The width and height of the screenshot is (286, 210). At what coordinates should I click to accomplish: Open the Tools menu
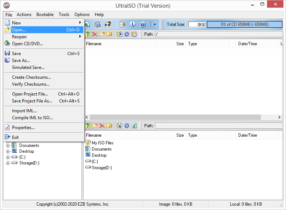tap(64, 15)
